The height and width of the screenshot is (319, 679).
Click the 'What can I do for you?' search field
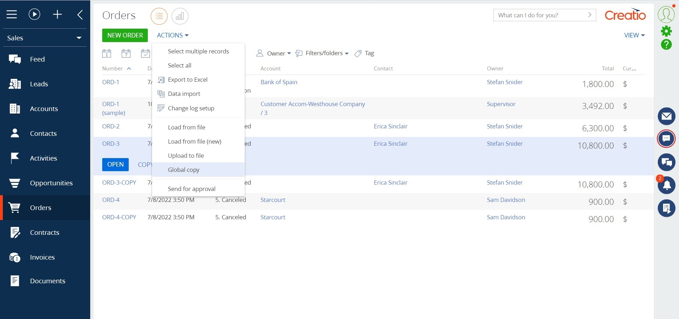click(538, 15)
